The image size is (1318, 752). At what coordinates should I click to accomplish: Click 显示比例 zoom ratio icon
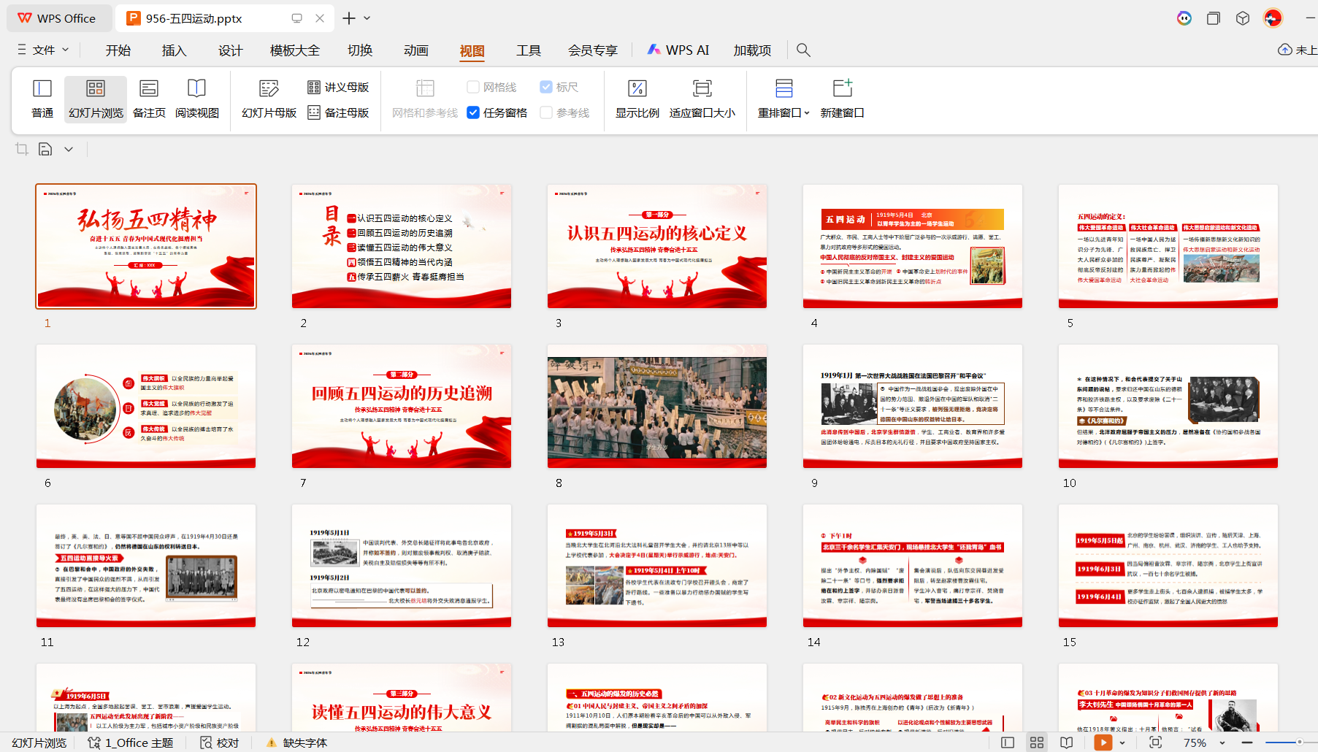point(637,88)
